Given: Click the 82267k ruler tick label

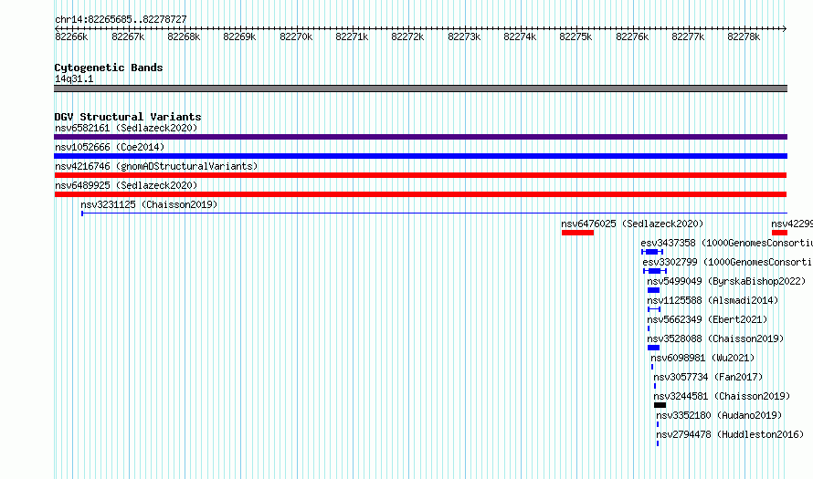Looking at the screenshot, I should pyautogui.click(x=128, y=36).
